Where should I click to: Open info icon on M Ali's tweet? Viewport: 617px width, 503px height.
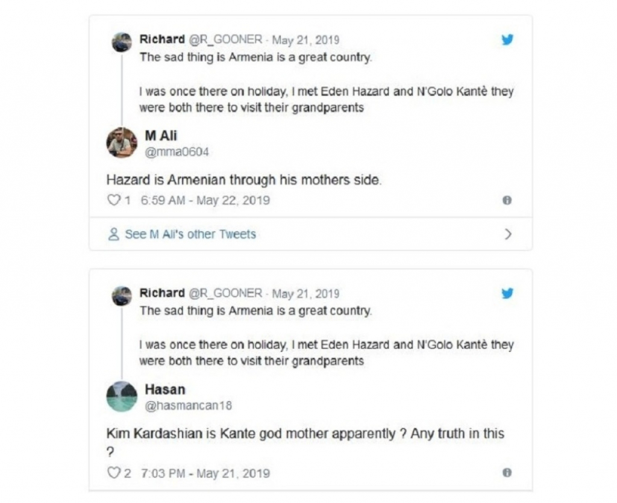click(x=507, y=200)
